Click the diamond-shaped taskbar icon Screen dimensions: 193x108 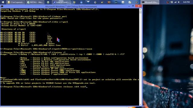coord(95,2)
